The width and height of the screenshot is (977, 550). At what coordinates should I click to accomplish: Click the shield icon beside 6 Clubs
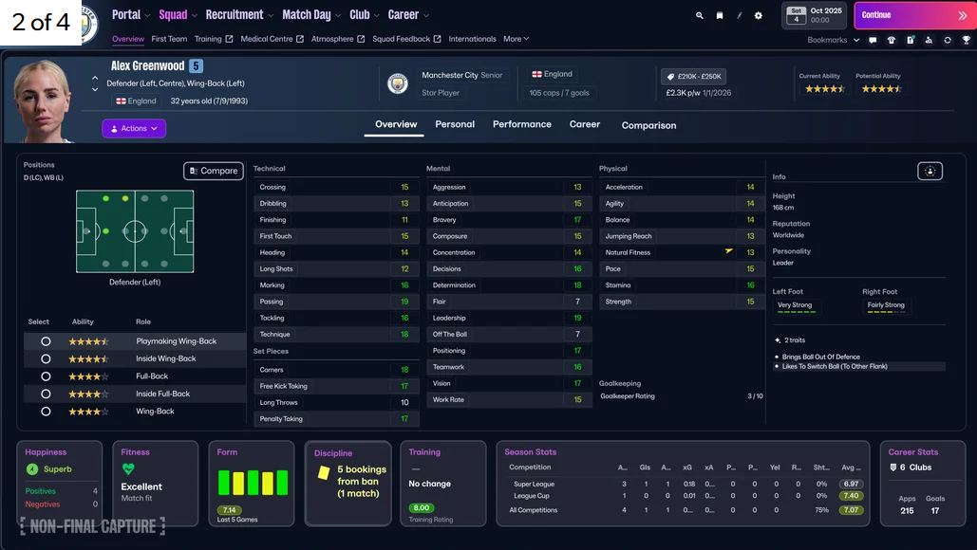coord(892,467)
